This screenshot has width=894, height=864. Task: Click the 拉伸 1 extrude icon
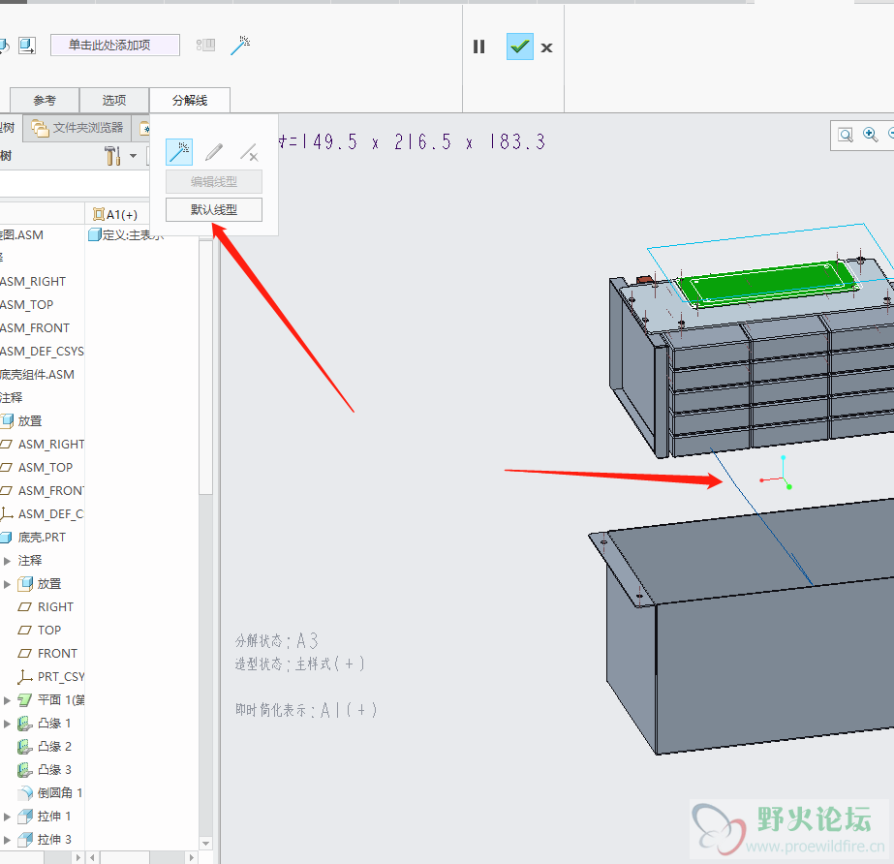pos(25,817)
